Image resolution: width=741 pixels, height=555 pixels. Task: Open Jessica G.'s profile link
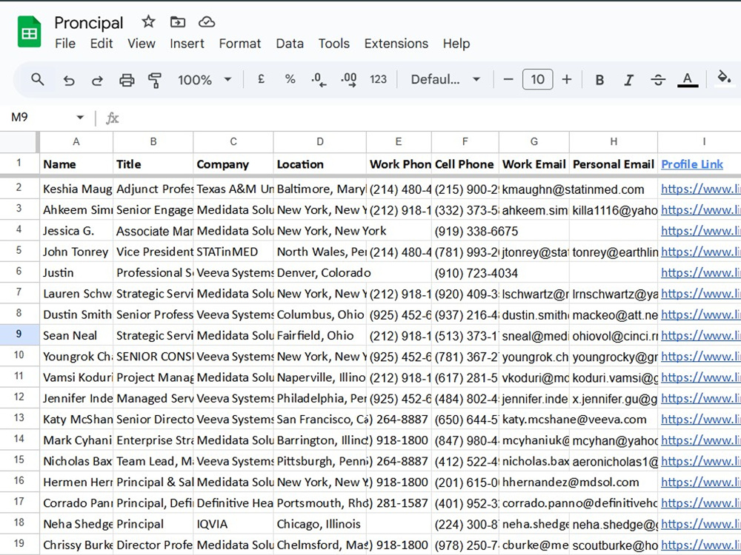tap(700, 231)
